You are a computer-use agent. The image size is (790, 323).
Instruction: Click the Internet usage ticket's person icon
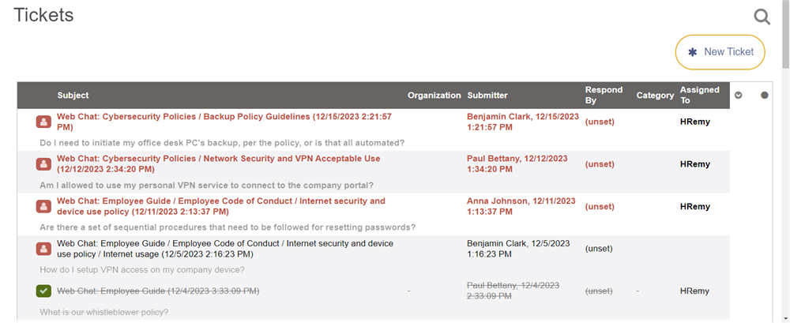click(43, 249)
